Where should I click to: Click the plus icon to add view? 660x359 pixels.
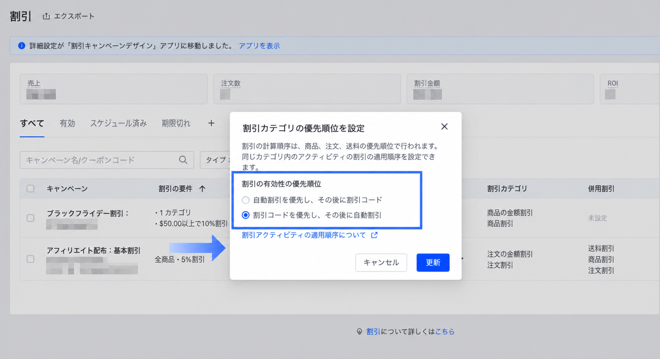(211, 123)
